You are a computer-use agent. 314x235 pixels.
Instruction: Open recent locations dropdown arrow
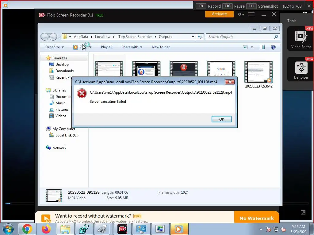coord(59,37)
